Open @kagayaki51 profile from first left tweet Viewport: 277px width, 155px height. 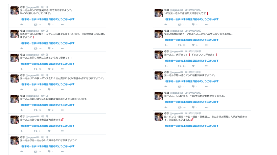(x=32, y=7)
